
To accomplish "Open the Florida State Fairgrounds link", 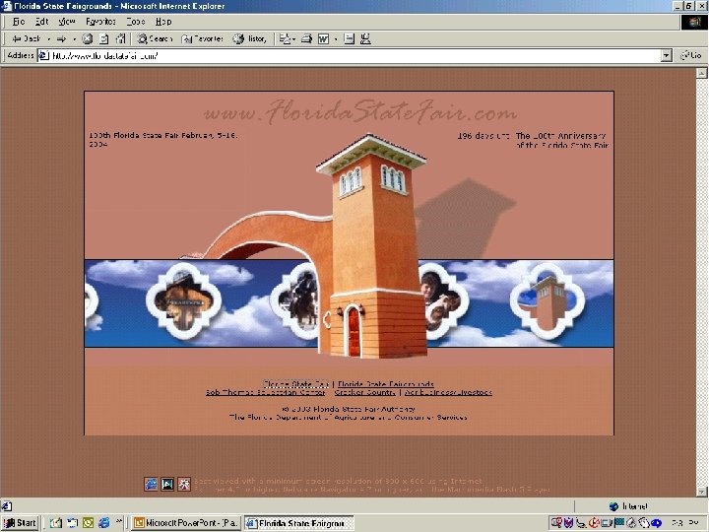I will coord(386,384).
